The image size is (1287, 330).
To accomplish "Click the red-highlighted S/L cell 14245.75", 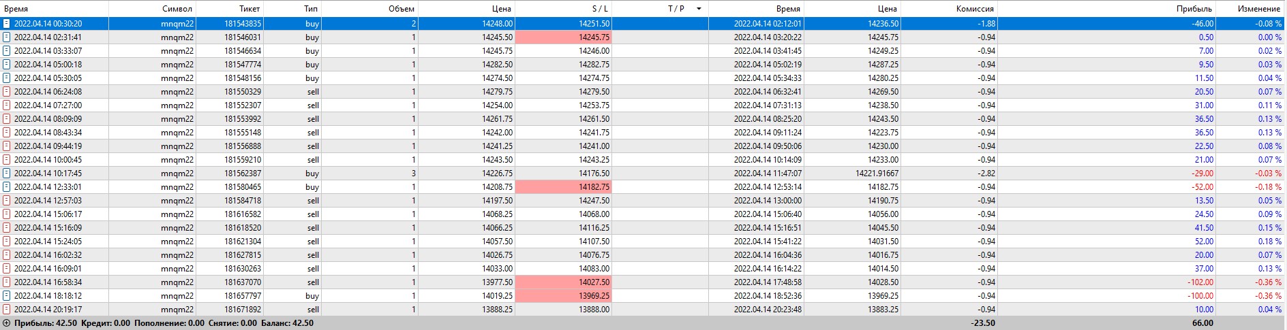I will point(563,37).
